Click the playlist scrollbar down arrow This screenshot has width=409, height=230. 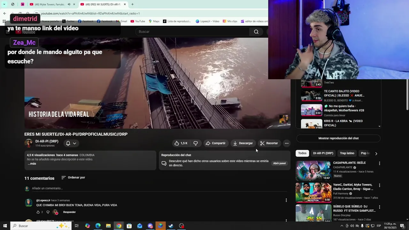pyautogui.click(x=380, y=126)
